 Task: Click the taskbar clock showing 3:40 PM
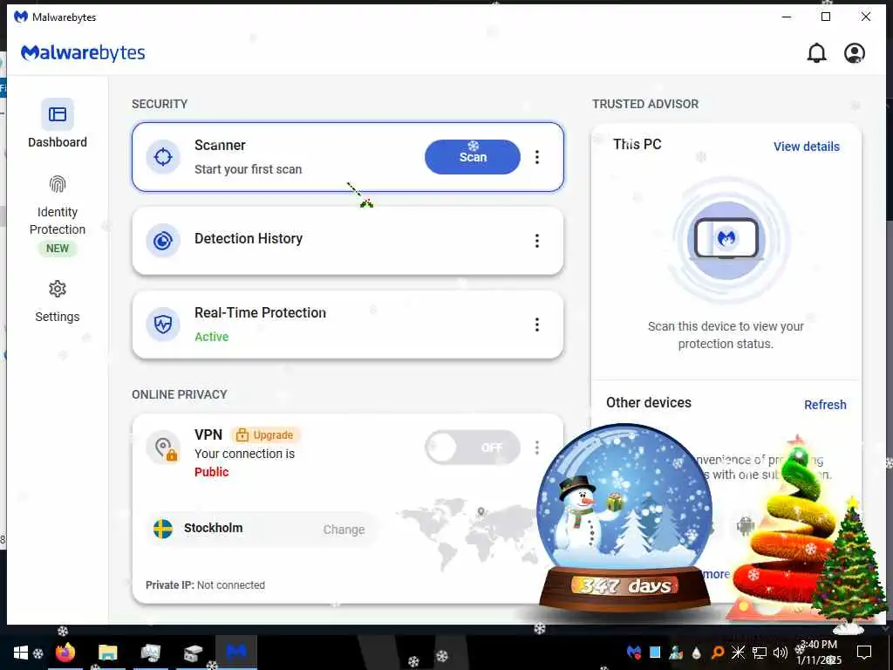(x=818, y=653)
